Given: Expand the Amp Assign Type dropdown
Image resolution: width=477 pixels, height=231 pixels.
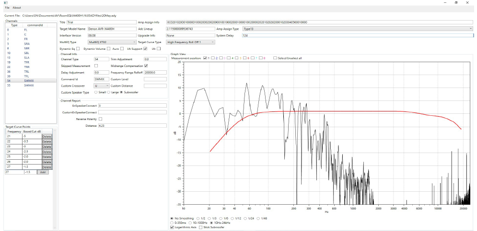Looking at the screenshot, I should click(x=358, y=29).
